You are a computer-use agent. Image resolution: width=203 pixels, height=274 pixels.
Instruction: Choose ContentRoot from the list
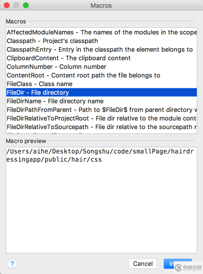84,76
